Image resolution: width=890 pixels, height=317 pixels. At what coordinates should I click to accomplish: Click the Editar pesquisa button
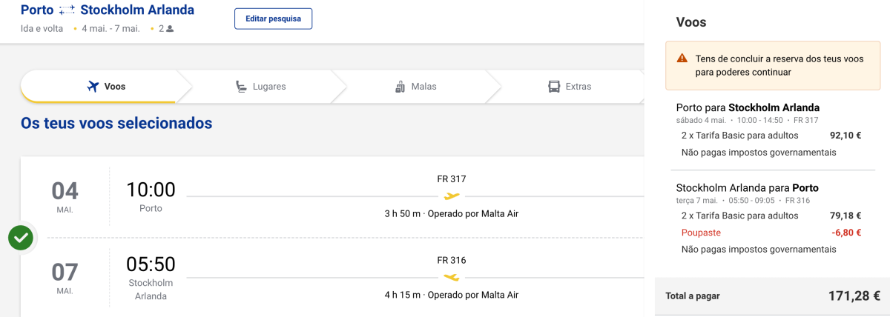click(273, 19)
